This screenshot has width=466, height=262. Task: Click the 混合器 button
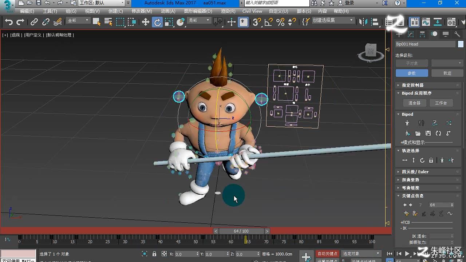[x=414, y=103]
